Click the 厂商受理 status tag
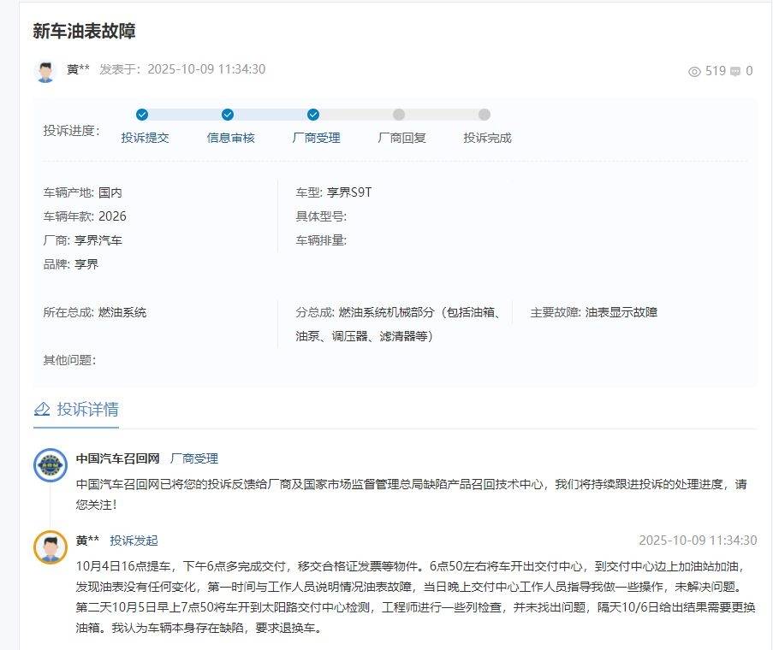Screen dimensions: 773x650 (x=194, y=459)
